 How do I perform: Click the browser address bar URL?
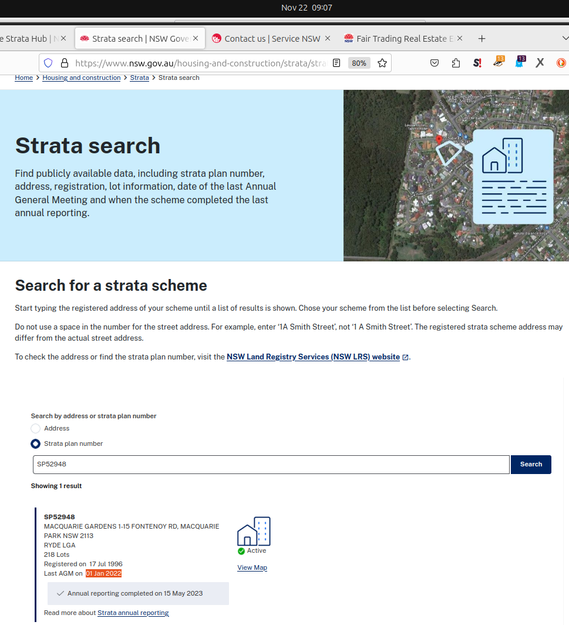[201, 63]
